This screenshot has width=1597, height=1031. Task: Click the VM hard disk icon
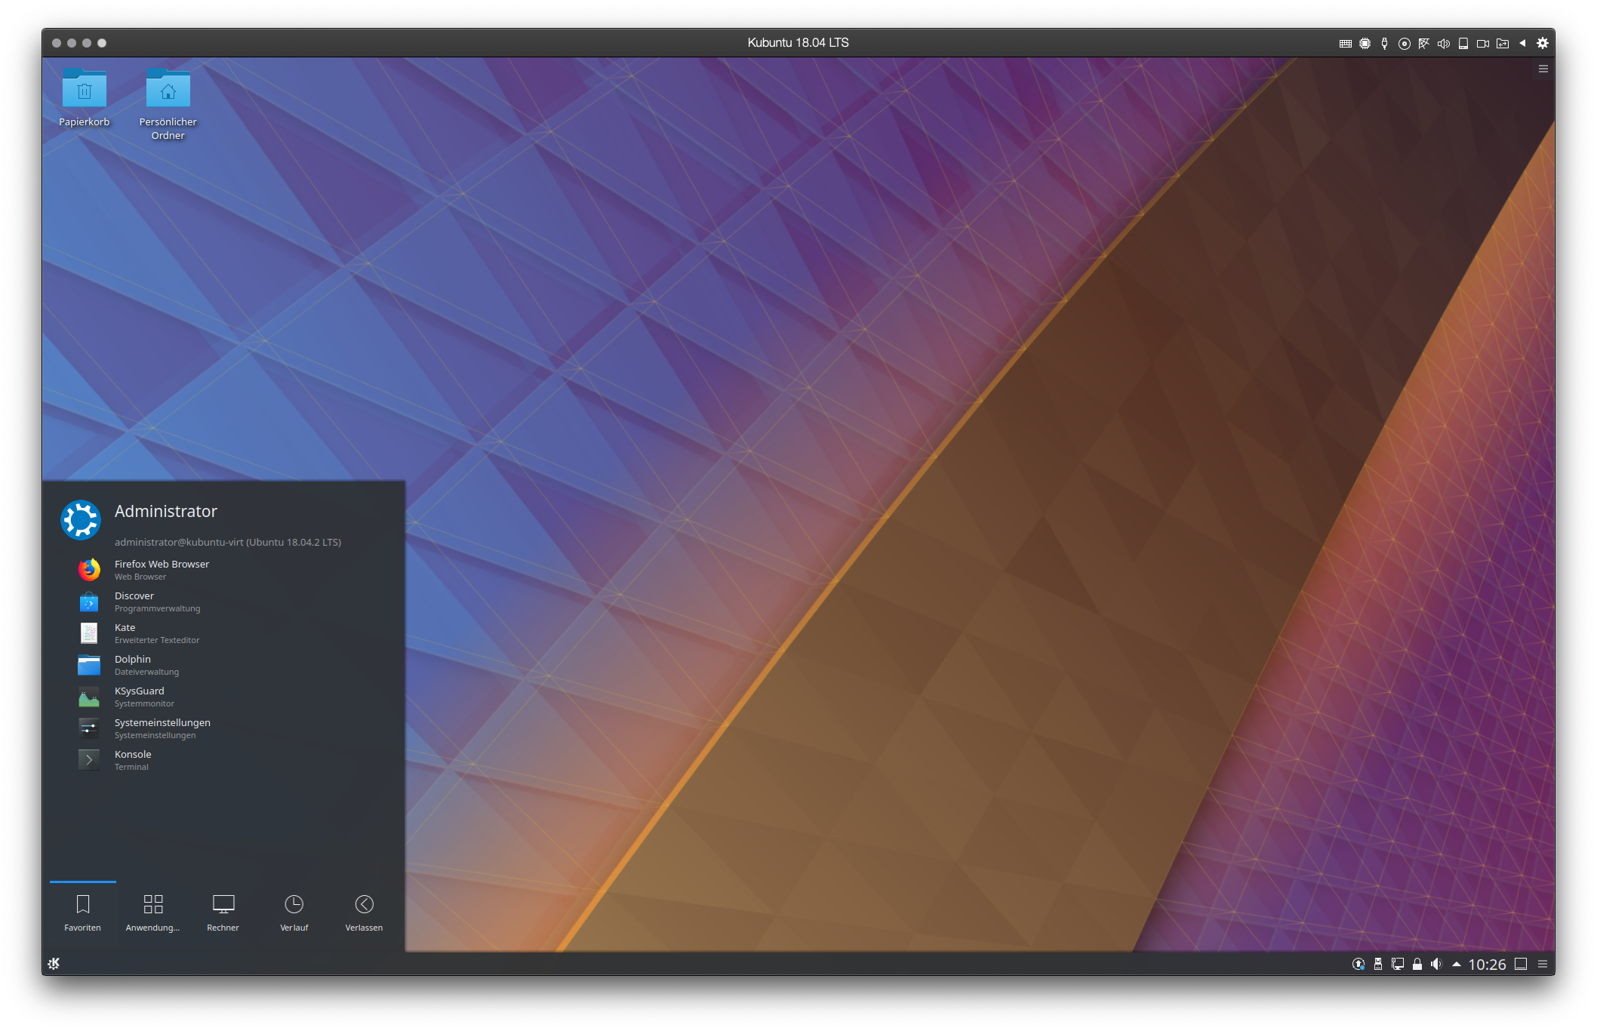(x=1463, y=44)
